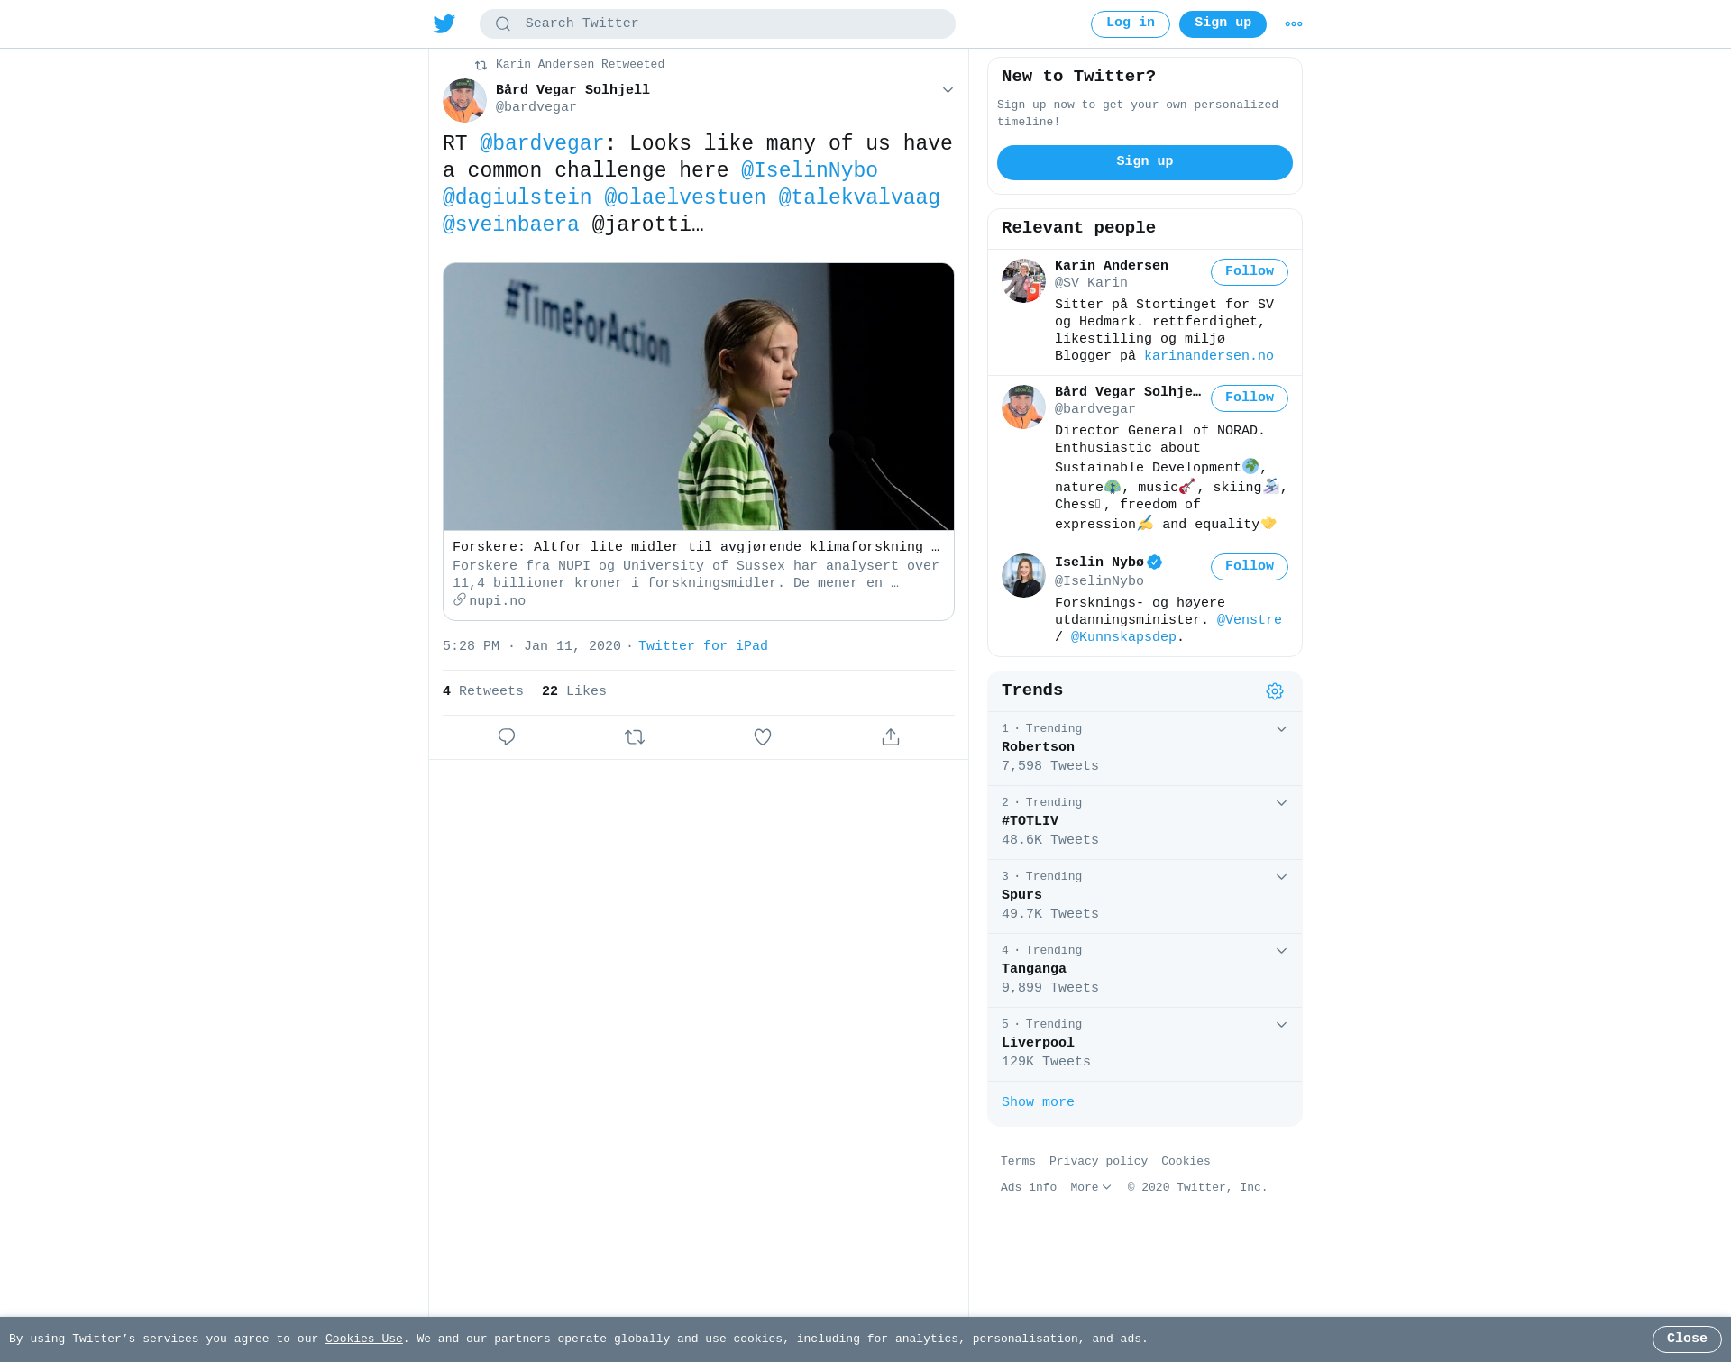Viewport: 1731px width, 1362px height.
Task: Like the tweet with the heart icon
Action: pos(763,737)
